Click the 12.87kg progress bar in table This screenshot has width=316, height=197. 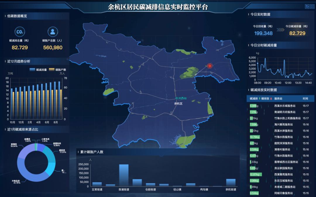point(255,175)
